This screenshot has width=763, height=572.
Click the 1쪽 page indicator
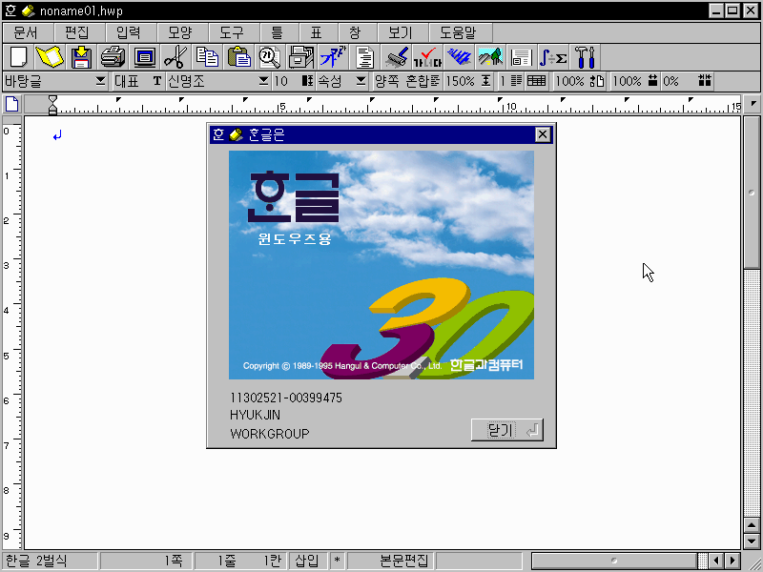pos(146,561)
